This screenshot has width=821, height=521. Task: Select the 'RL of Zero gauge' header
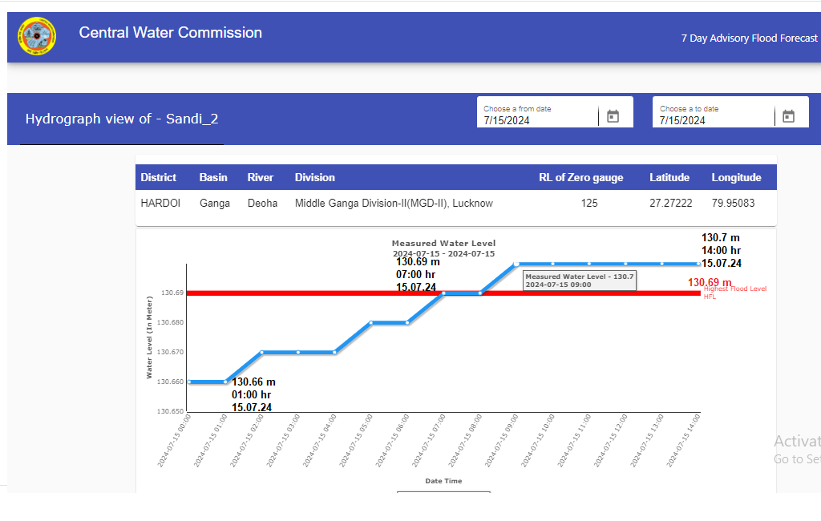[x=580, y=177]
